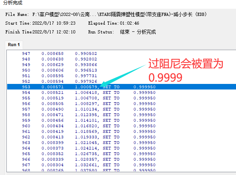Screen dimensions: 236x175
Task: Select log row 961
Action: pyautogui.click(x=121, y=132)
